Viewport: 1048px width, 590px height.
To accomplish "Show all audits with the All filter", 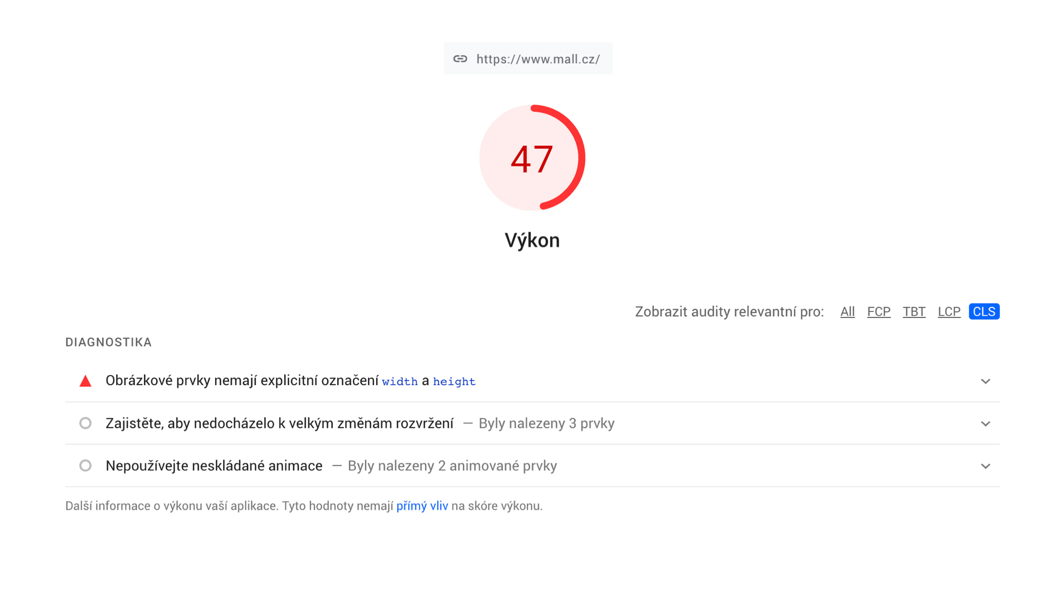I will pyautogui.click(x=847, y=311).
